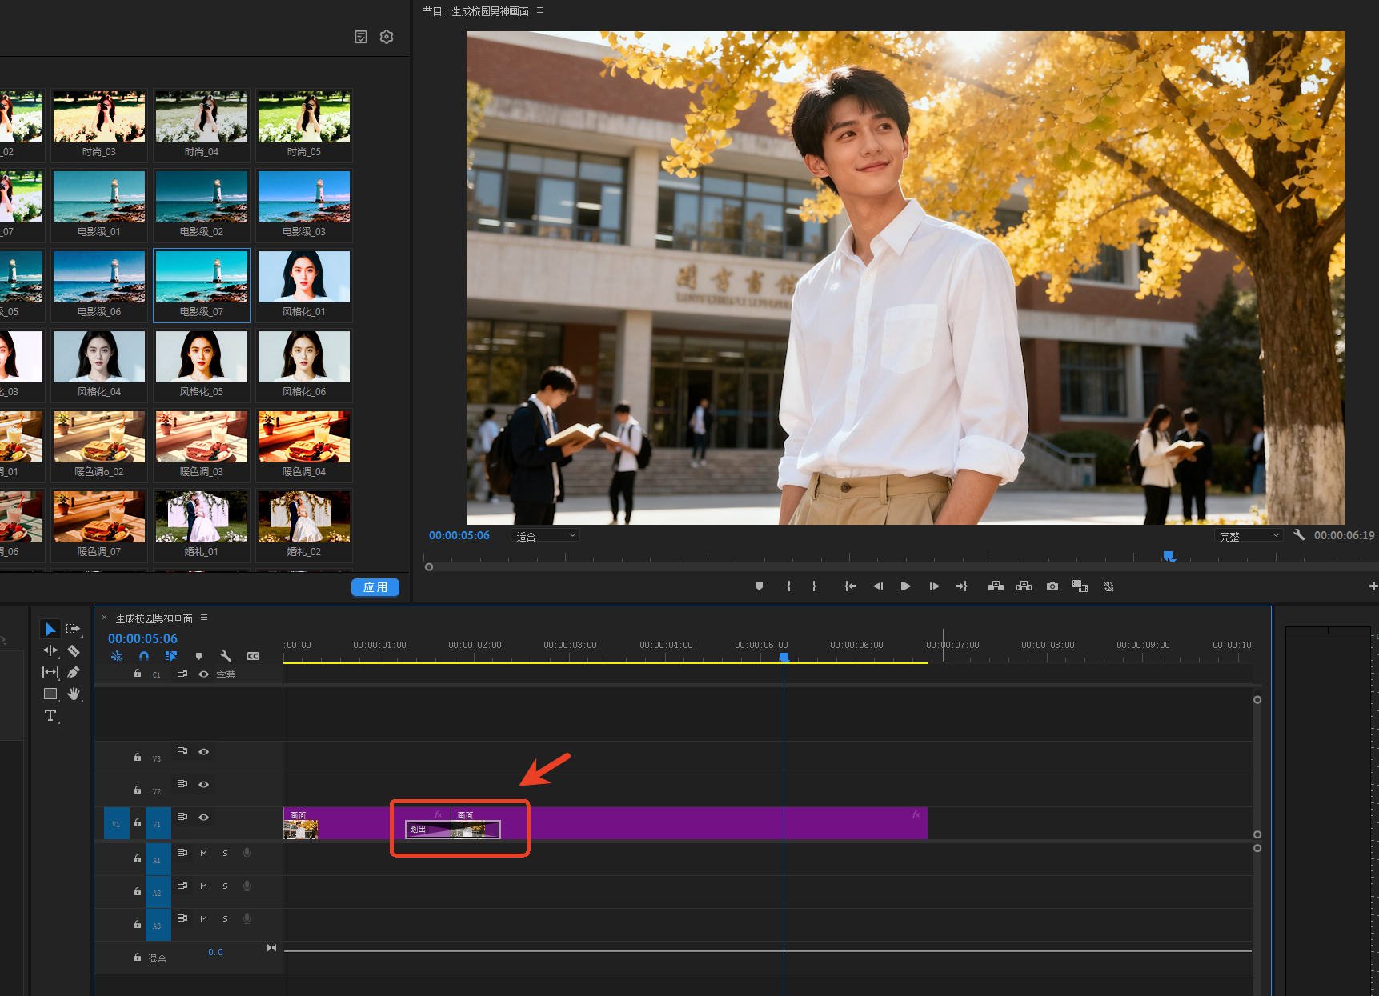Open timeline display settings wrench
The image size is (1379, 996).
point(226,656)
